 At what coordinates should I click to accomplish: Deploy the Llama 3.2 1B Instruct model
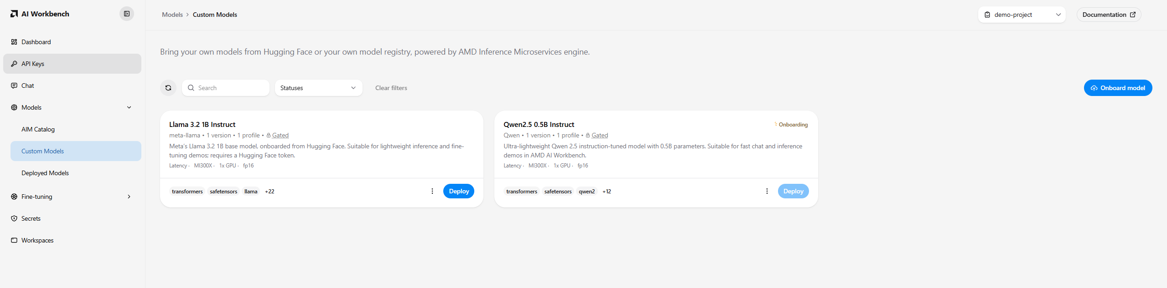459,191
